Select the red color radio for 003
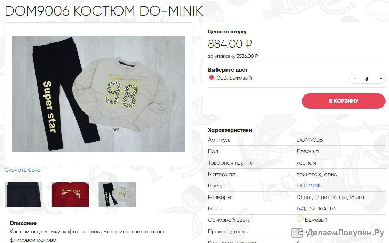Viewport: 389px width, 243px height. (x=212, y=78)
